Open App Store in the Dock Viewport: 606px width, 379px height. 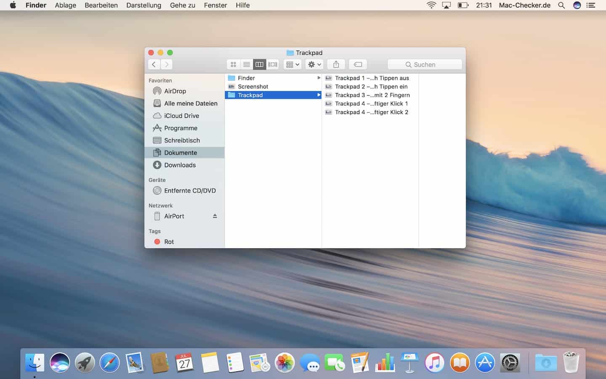(x=485, y=362)
